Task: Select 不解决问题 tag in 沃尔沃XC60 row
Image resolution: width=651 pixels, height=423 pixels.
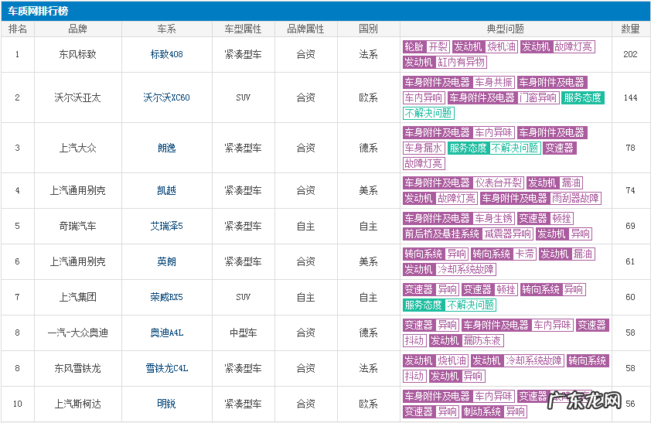Action: (x=429, y=114)
